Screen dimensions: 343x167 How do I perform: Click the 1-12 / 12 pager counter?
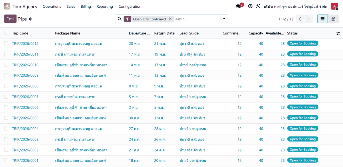click(286, 19)
